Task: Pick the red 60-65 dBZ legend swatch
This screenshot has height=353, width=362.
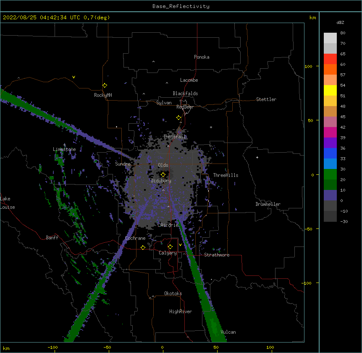Action: 330,59
